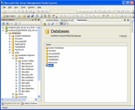Select AnnuaireILEM in the Summary list
The image size is (135, 110).
pyautogui.click(x=54, y=54)
